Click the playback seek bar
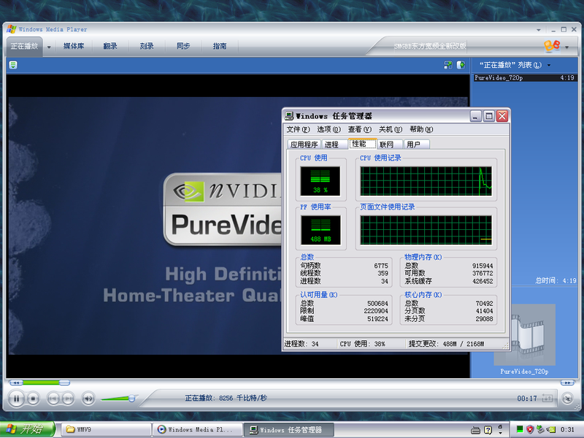Screen dimensions: 584x438 coord(293,383)
